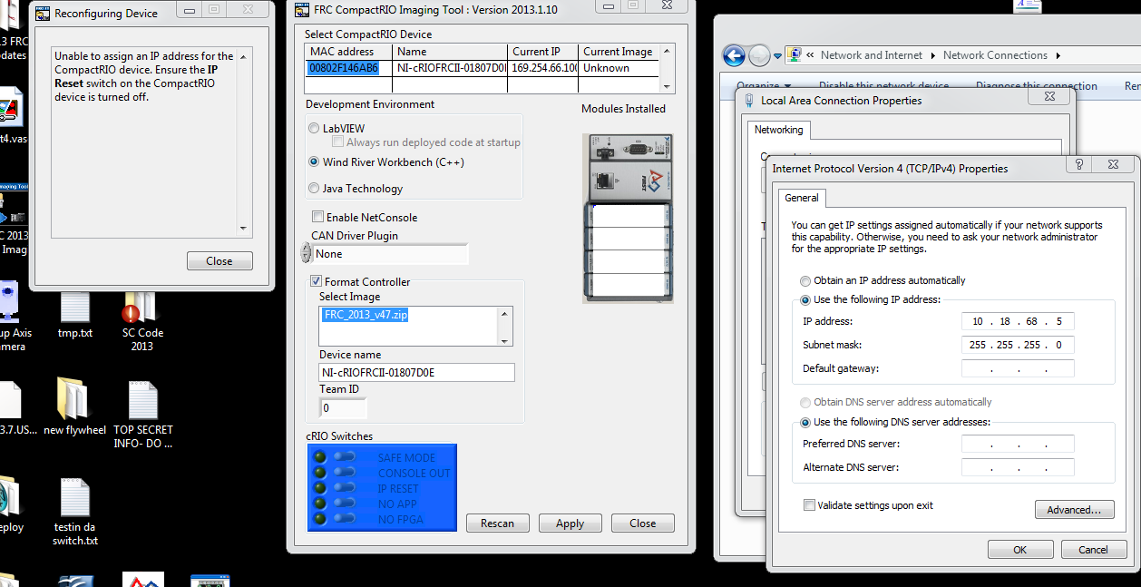Screen dimensions: 1141x587
Task: Click Close in the Reconfiguring Device dialog
Action: point(219,260)
